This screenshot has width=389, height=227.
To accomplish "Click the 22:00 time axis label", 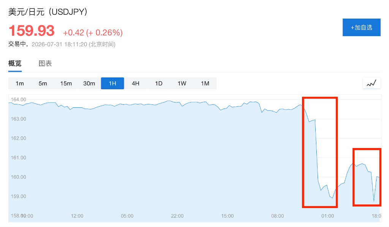I will [x=177, y=216].
